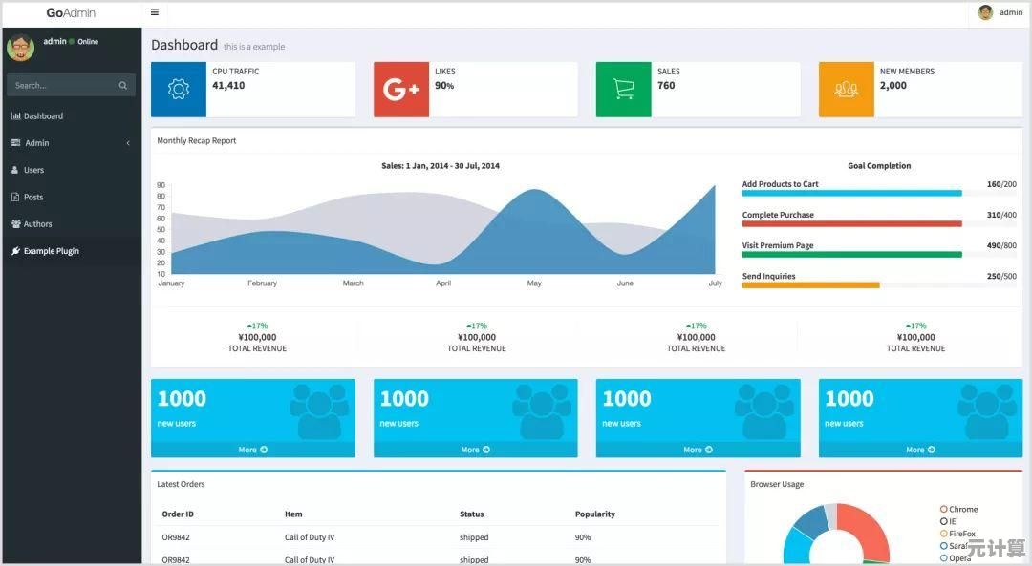Click OR9842 in the first order row
Image resolution: width=1032 pixels, height=566 pixels.
[176, 537]
